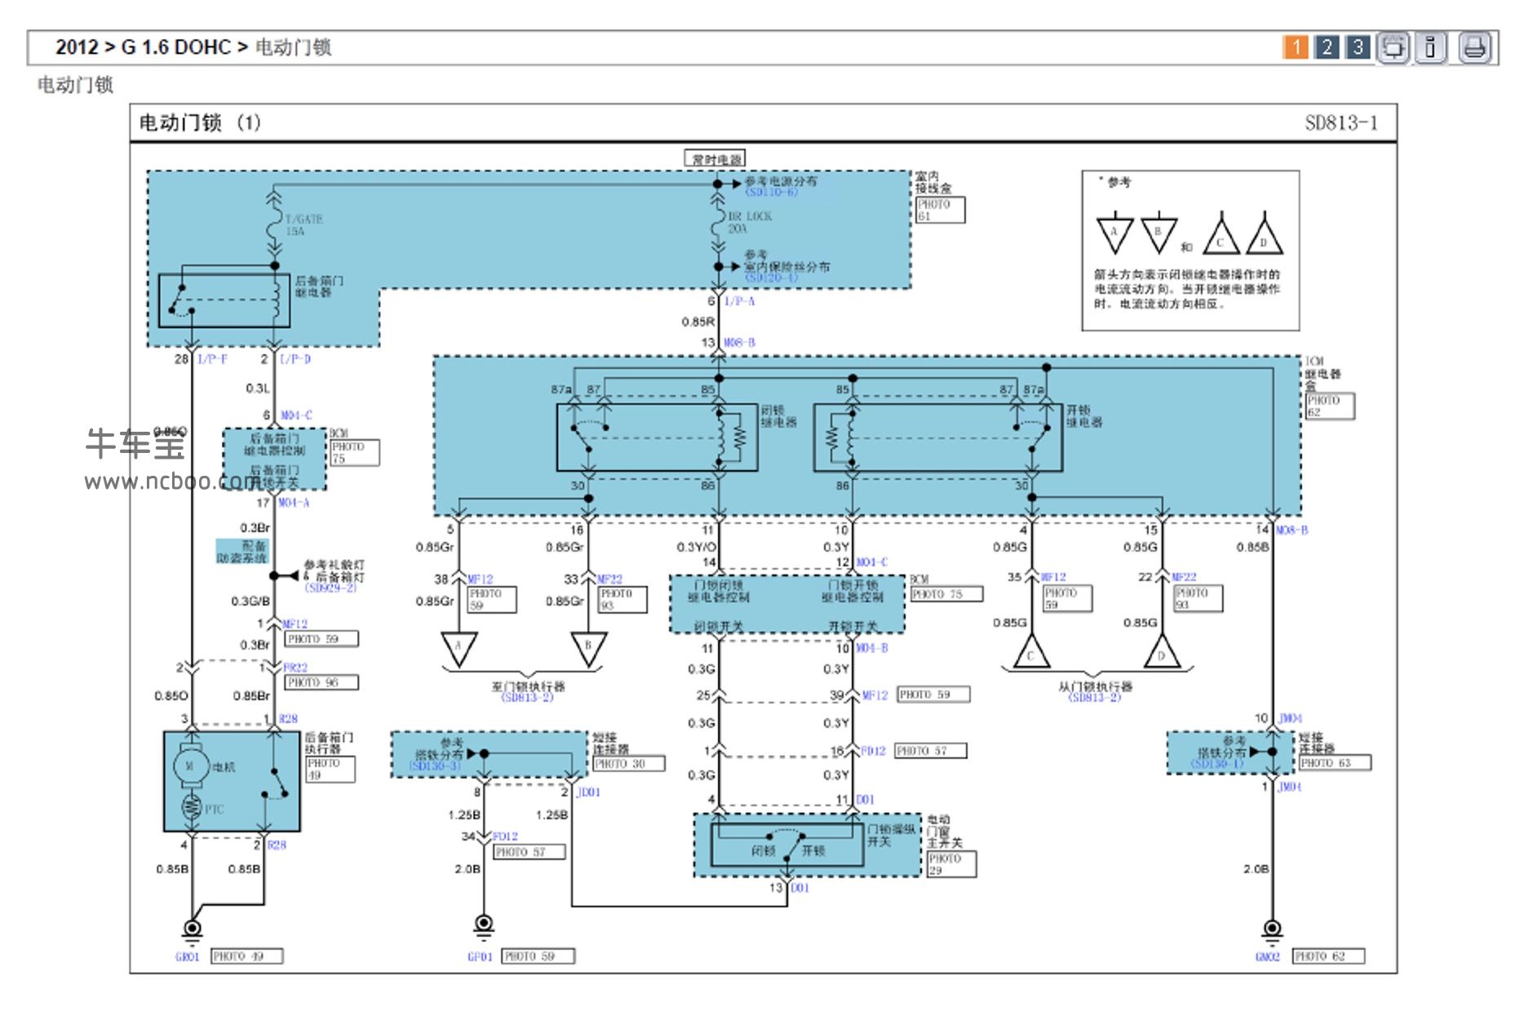1524x1030 pixels.
Task: Open PHOTO 49 next to GR01 ground
Action: [247, 956]
